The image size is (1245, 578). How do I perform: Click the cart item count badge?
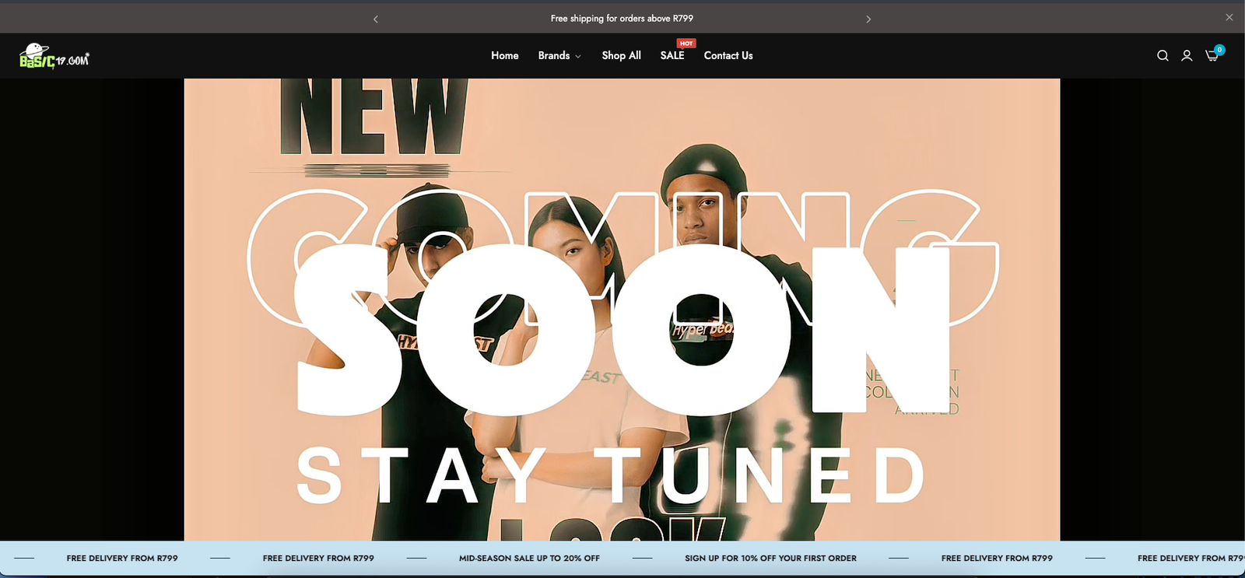(1219, 50)
